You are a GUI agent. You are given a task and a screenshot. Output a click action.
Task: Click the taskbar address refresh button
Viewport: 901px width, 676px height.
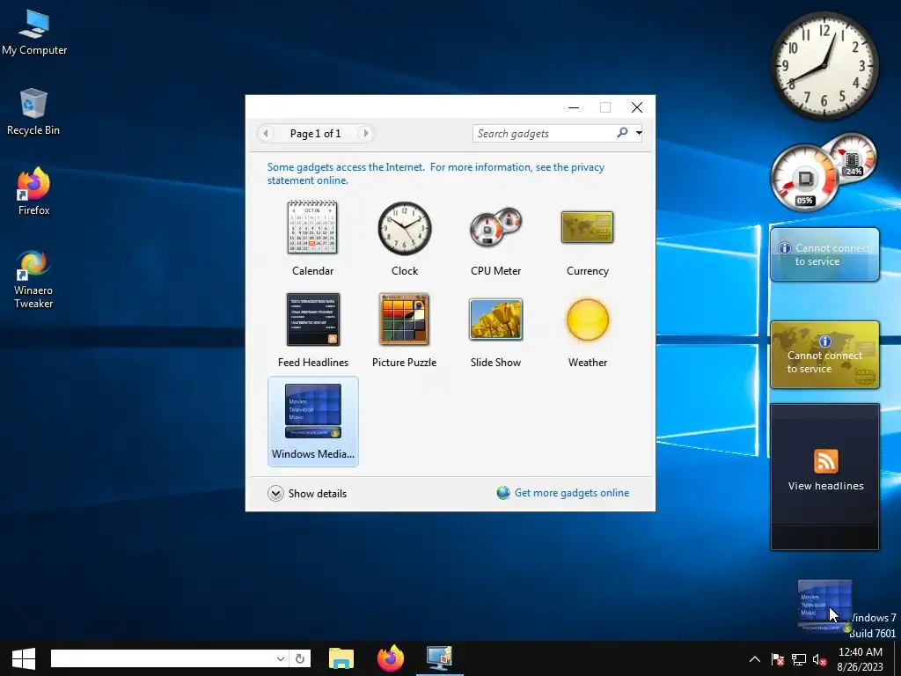click(300, 658)
